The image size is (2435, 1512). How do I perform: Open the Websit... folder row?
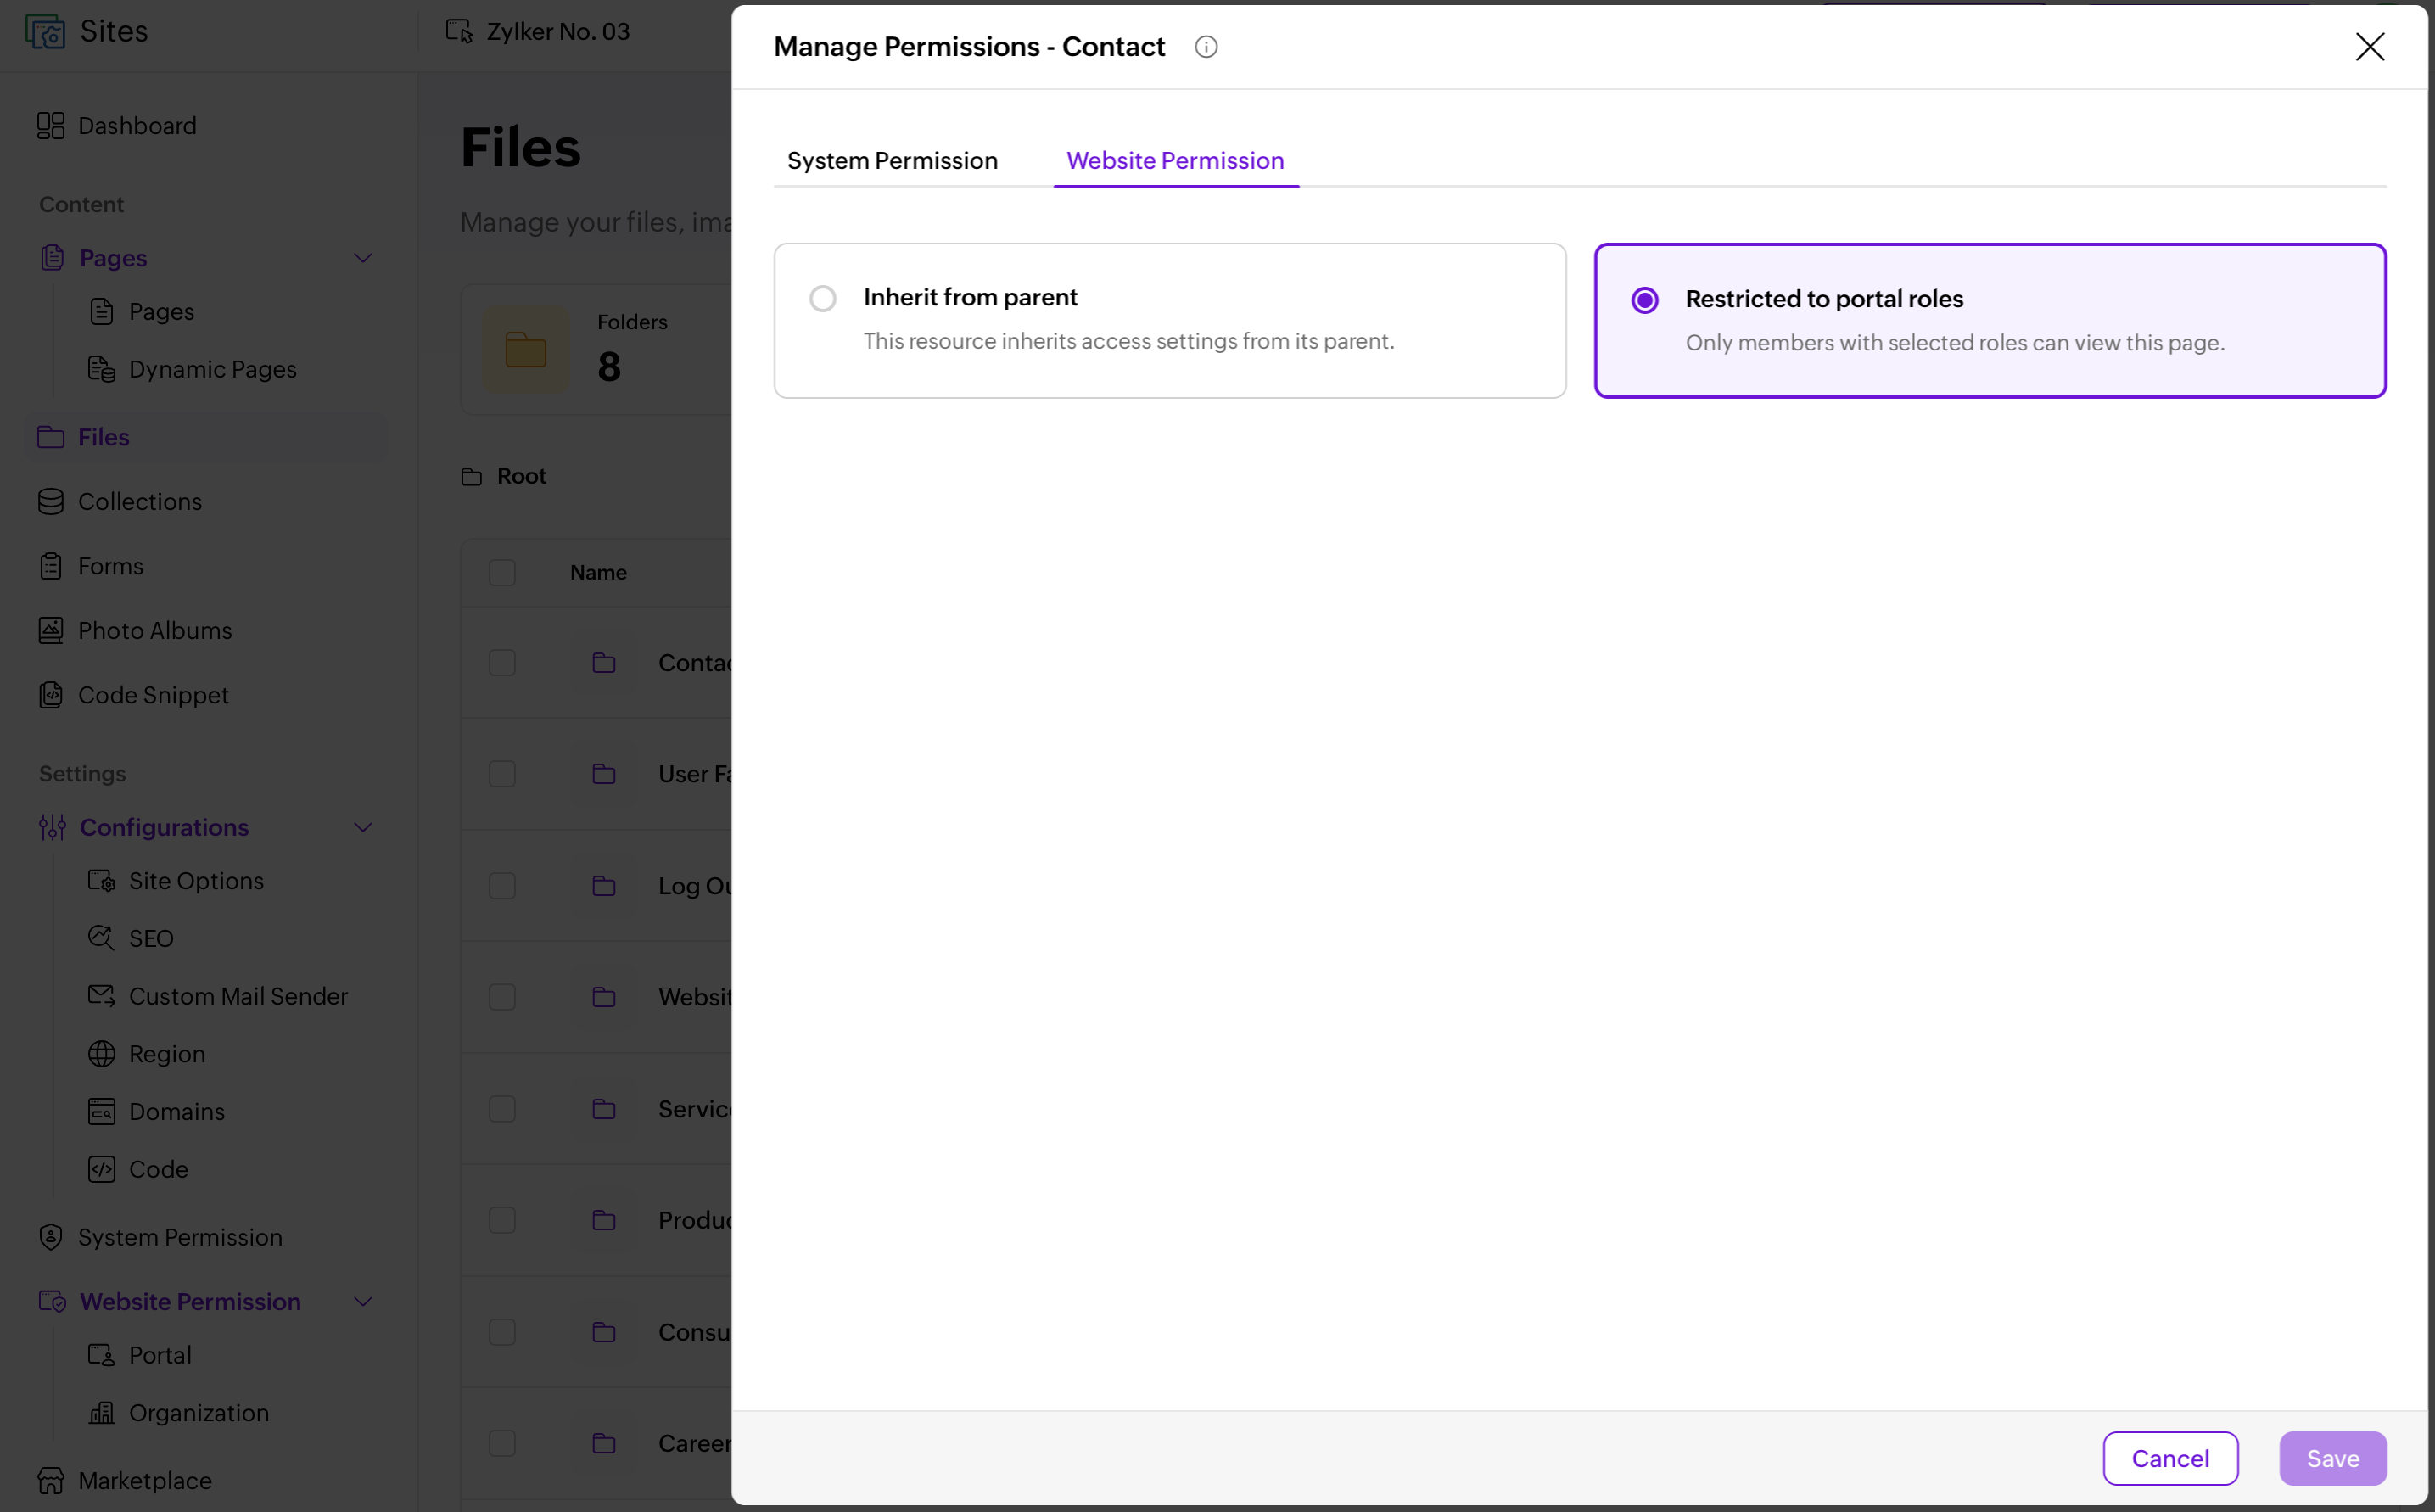click(597, 997)
